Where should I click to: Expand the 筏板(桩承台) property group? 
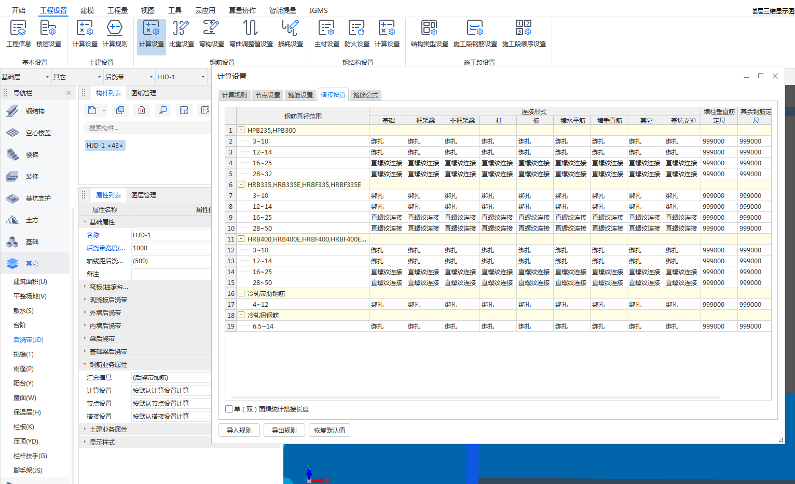click(85, 287)
